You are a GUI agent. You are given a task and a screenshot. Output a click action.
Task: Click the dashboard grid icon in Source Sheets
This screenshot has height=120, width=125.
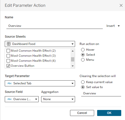[9, 44]
